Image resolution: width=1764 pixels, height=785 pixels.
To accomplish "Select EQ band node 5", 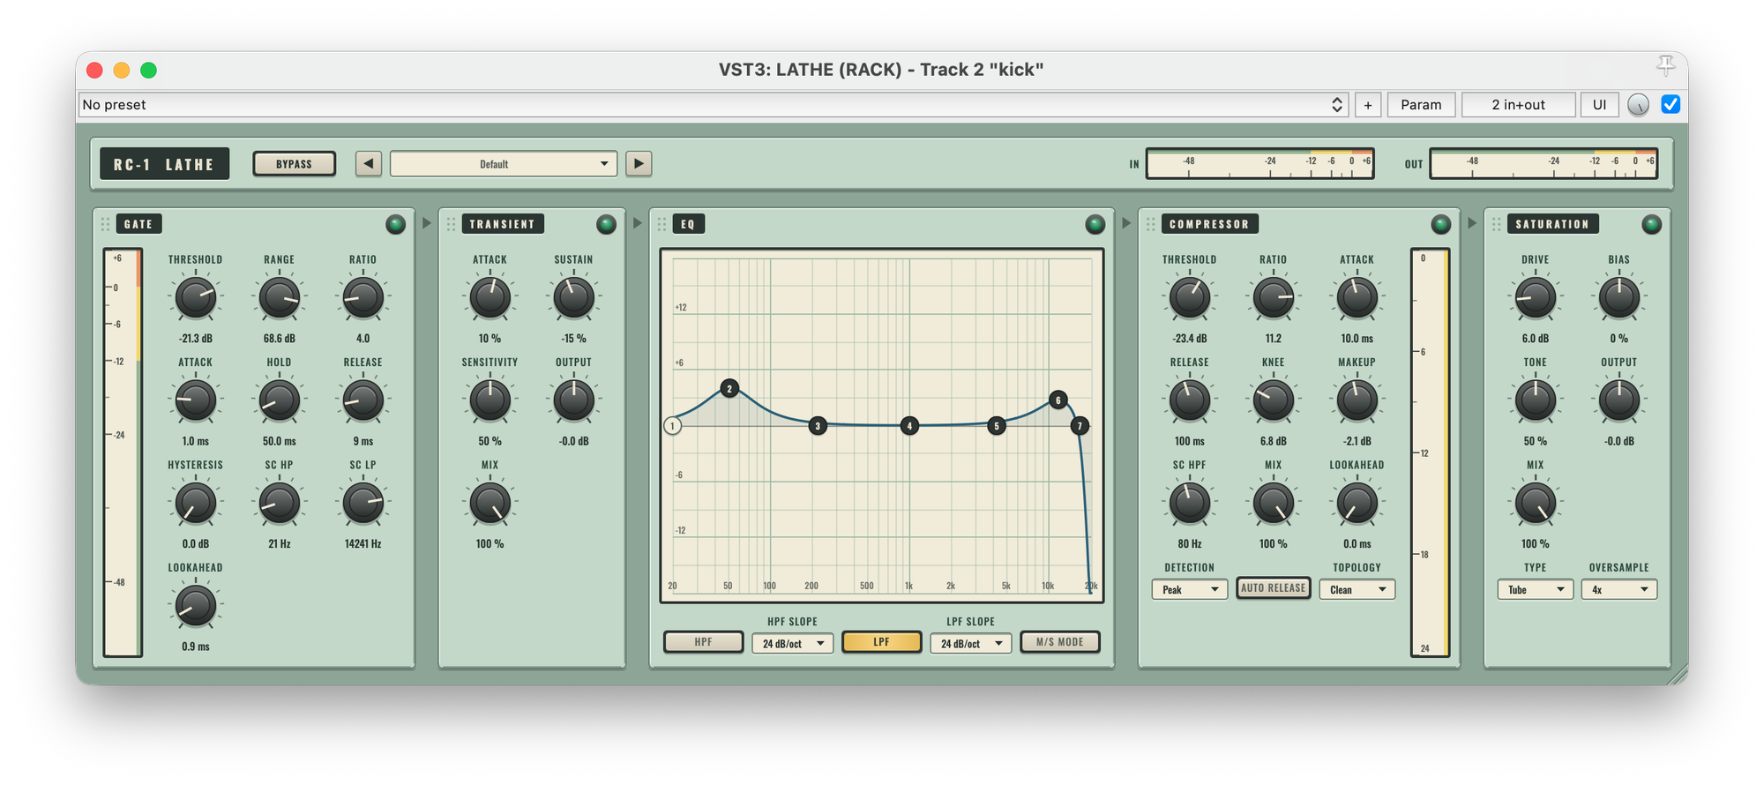I will tap(997, 426).
